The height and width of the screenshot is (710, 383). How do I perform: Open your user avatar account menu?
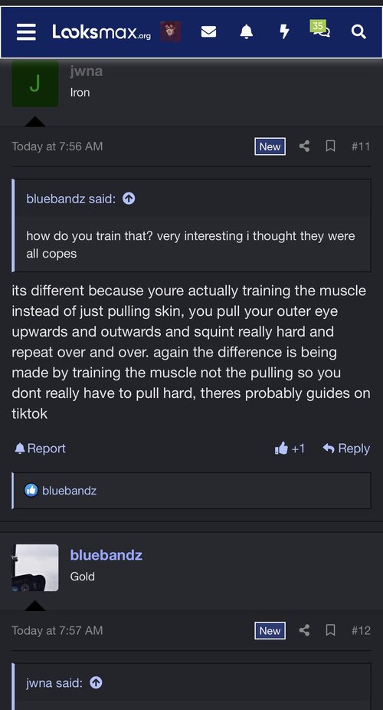pyautogui.click(x=171, y=31)
